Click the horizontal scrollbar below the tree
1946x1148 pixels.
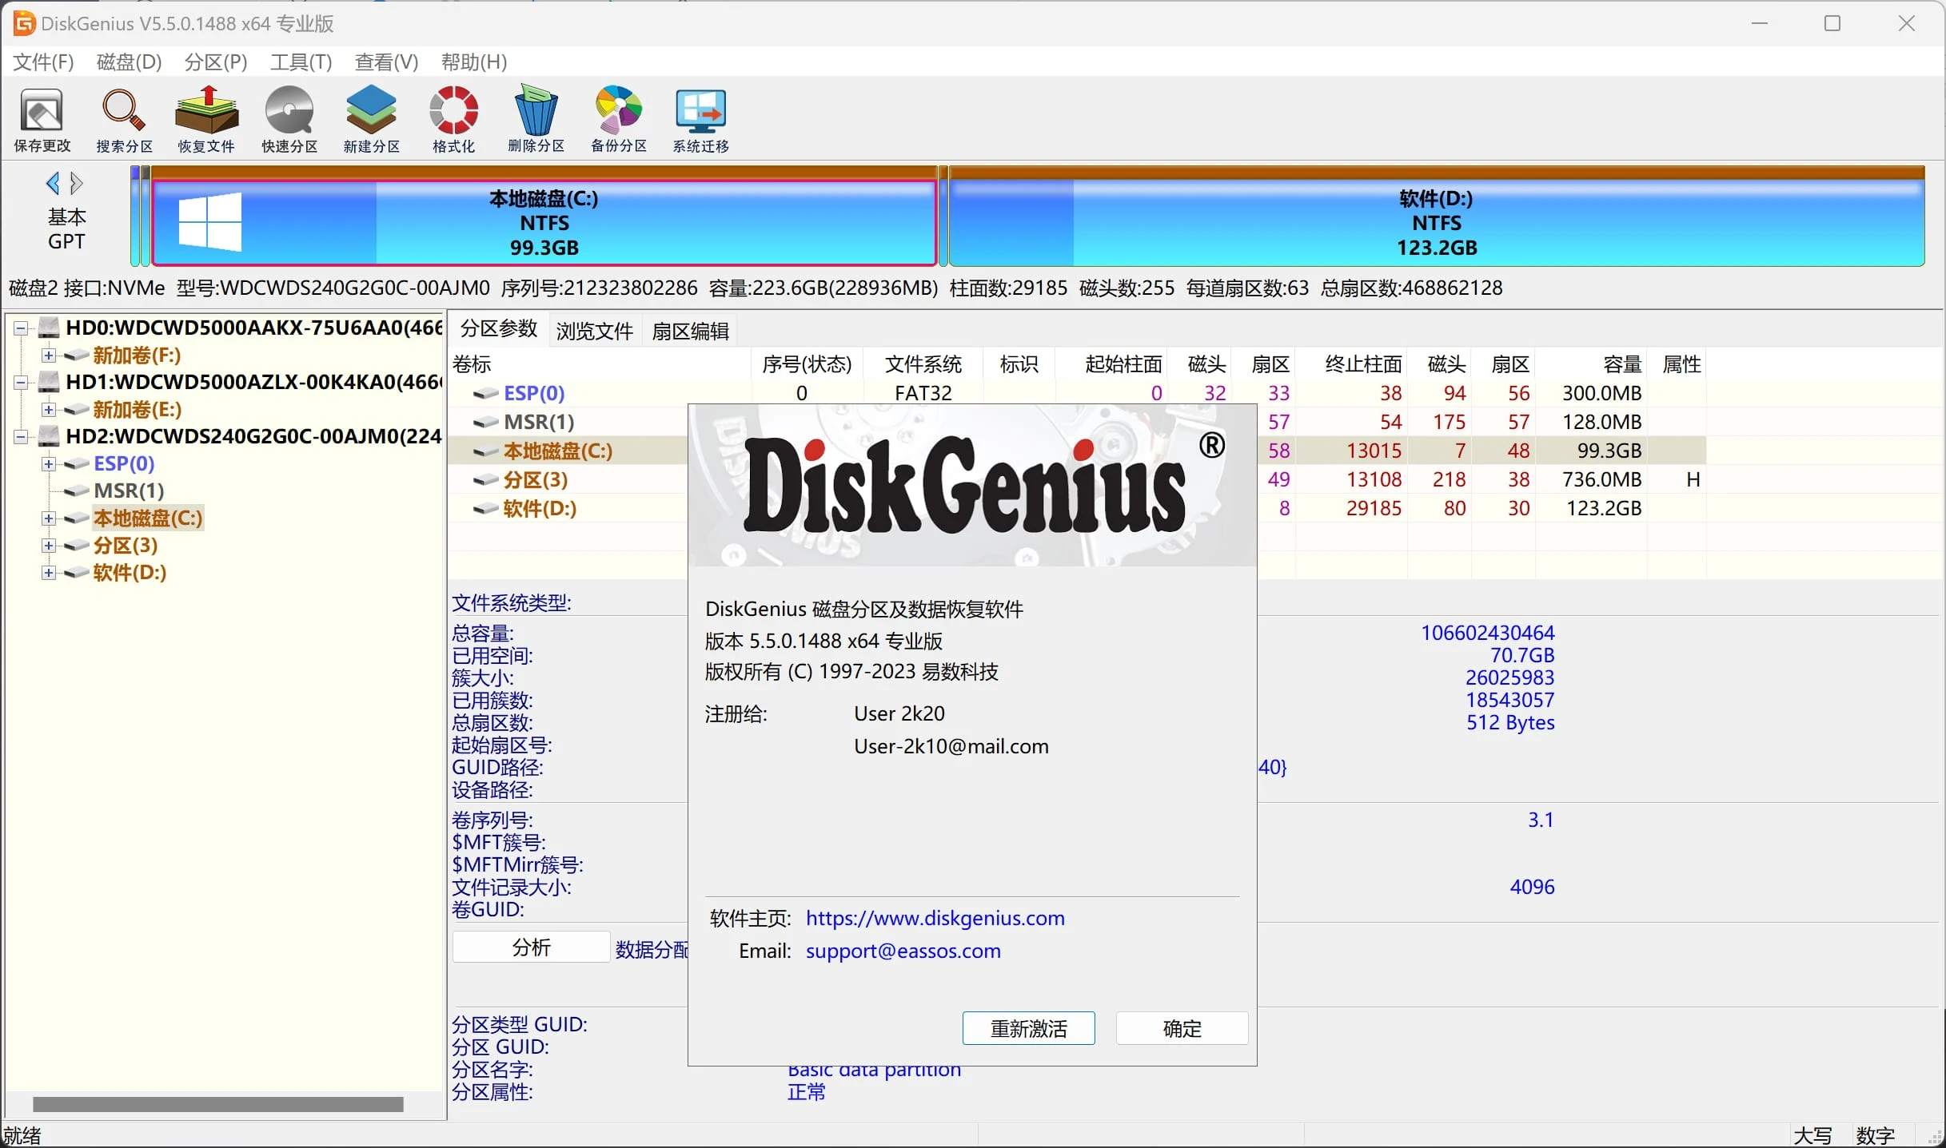click(216, 1104)
